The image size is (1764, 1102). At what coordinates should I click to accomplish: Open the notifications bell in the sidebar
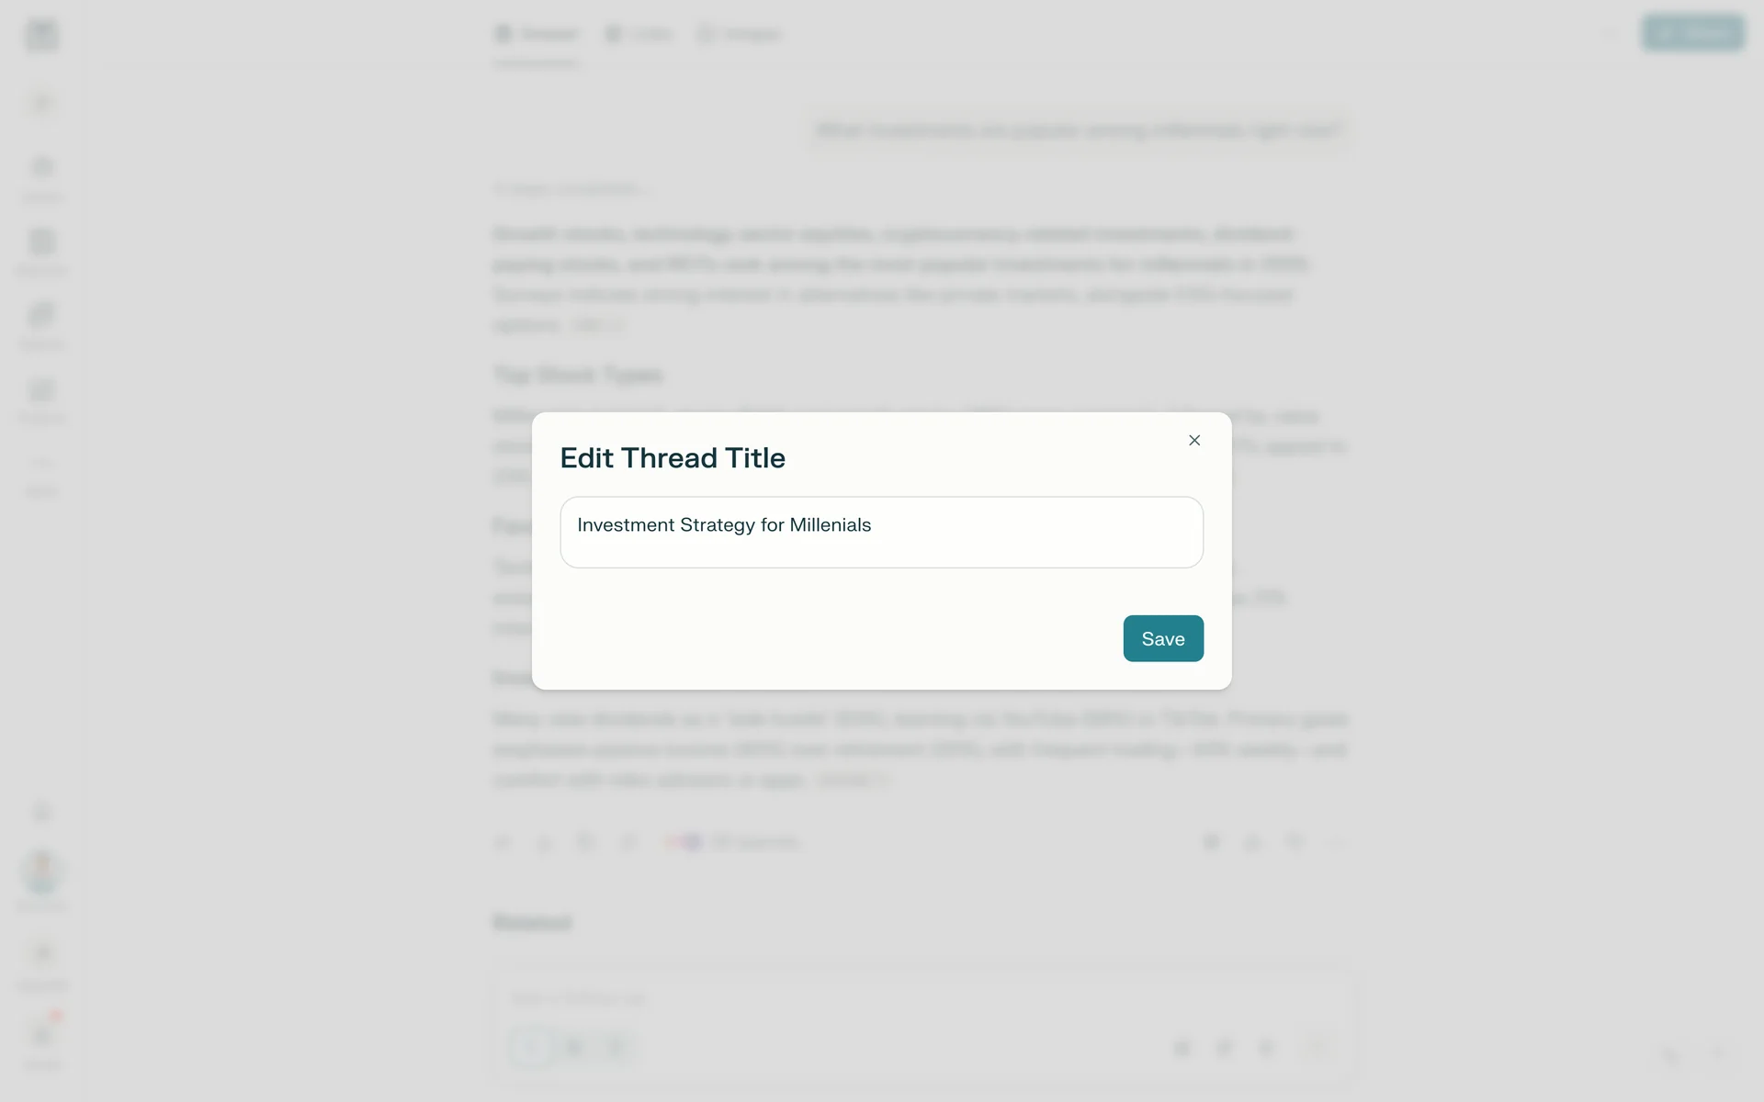42,812
